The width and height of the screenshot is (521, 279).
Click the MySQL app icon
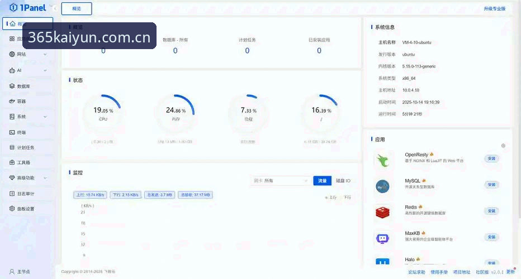[x=383, y=186]
